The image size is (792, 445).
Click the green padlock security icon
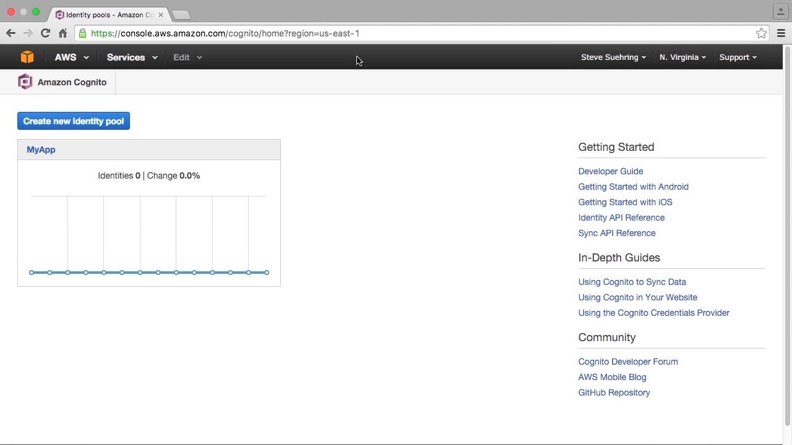83,33
